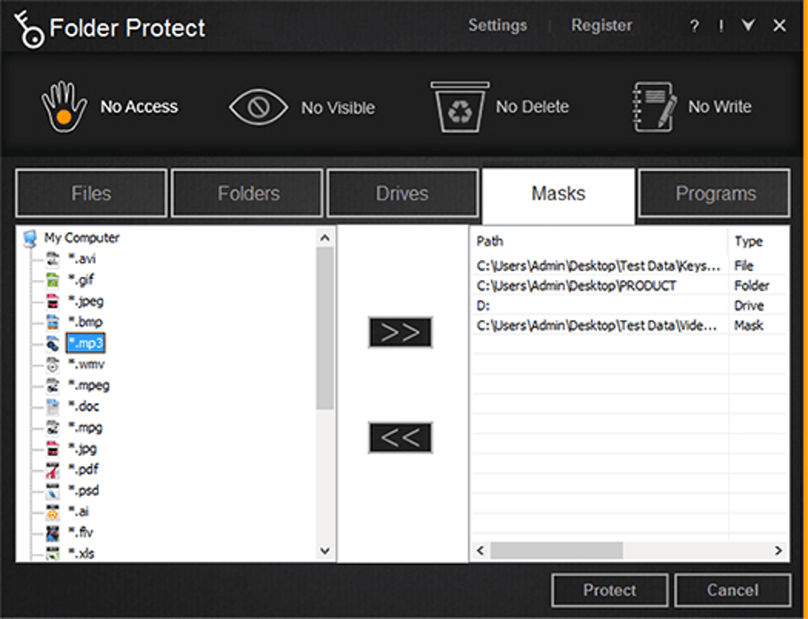The height and width of the screenshot is (619, 808).
Task: Select the No Access hand icon
Action: 64,107
